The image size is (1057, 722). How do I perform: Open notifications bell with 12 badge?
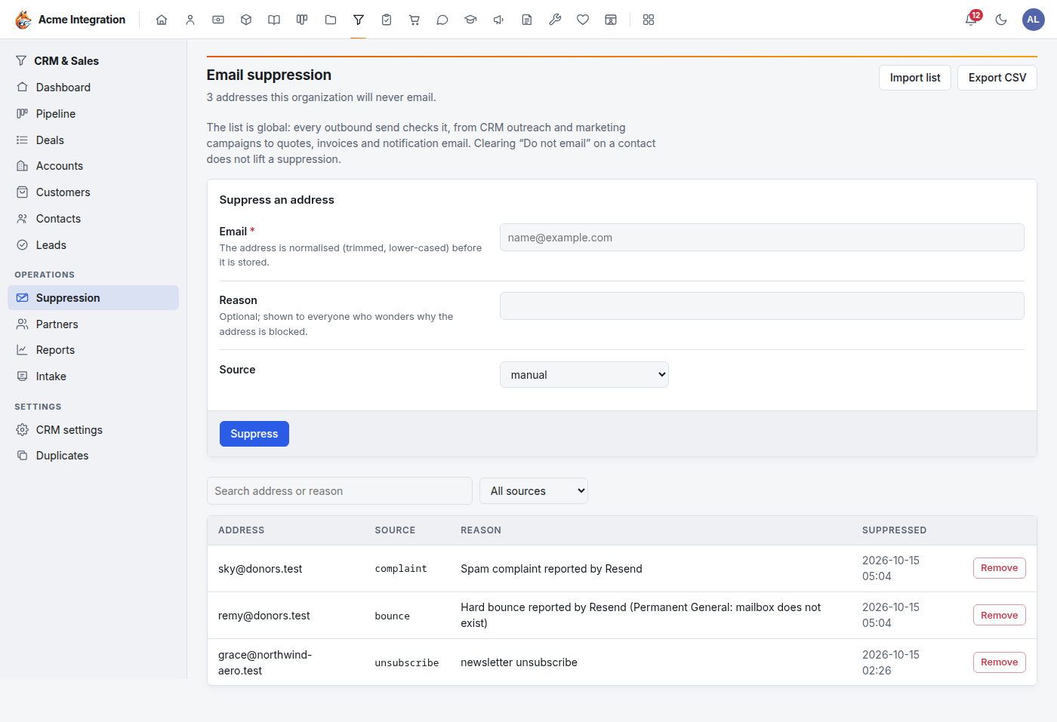tap(972, 20)
